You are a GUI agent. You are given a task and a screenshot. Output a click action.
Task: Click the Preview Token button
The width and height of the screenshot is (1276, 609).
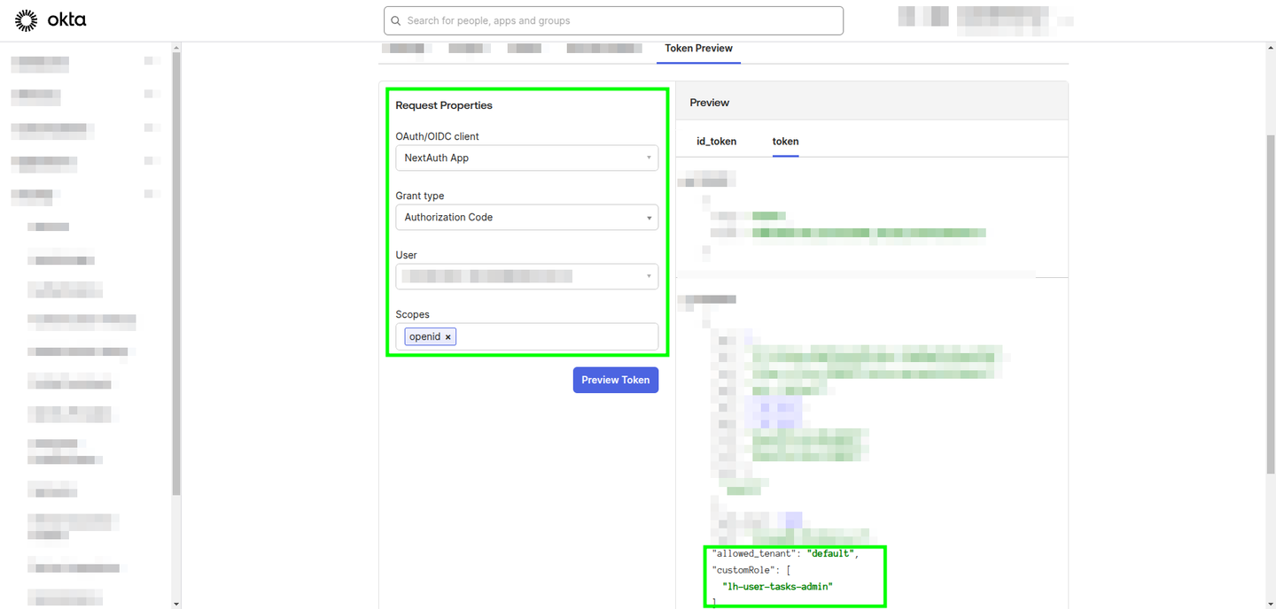[615, 380]
